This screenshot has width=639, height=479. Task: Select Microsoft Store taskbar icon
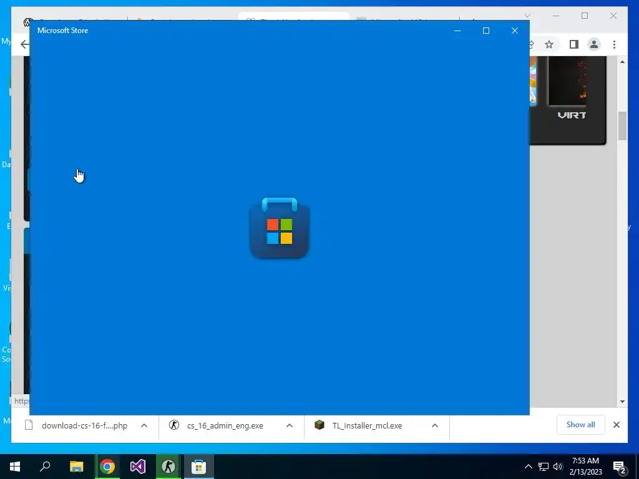[199, 467]
